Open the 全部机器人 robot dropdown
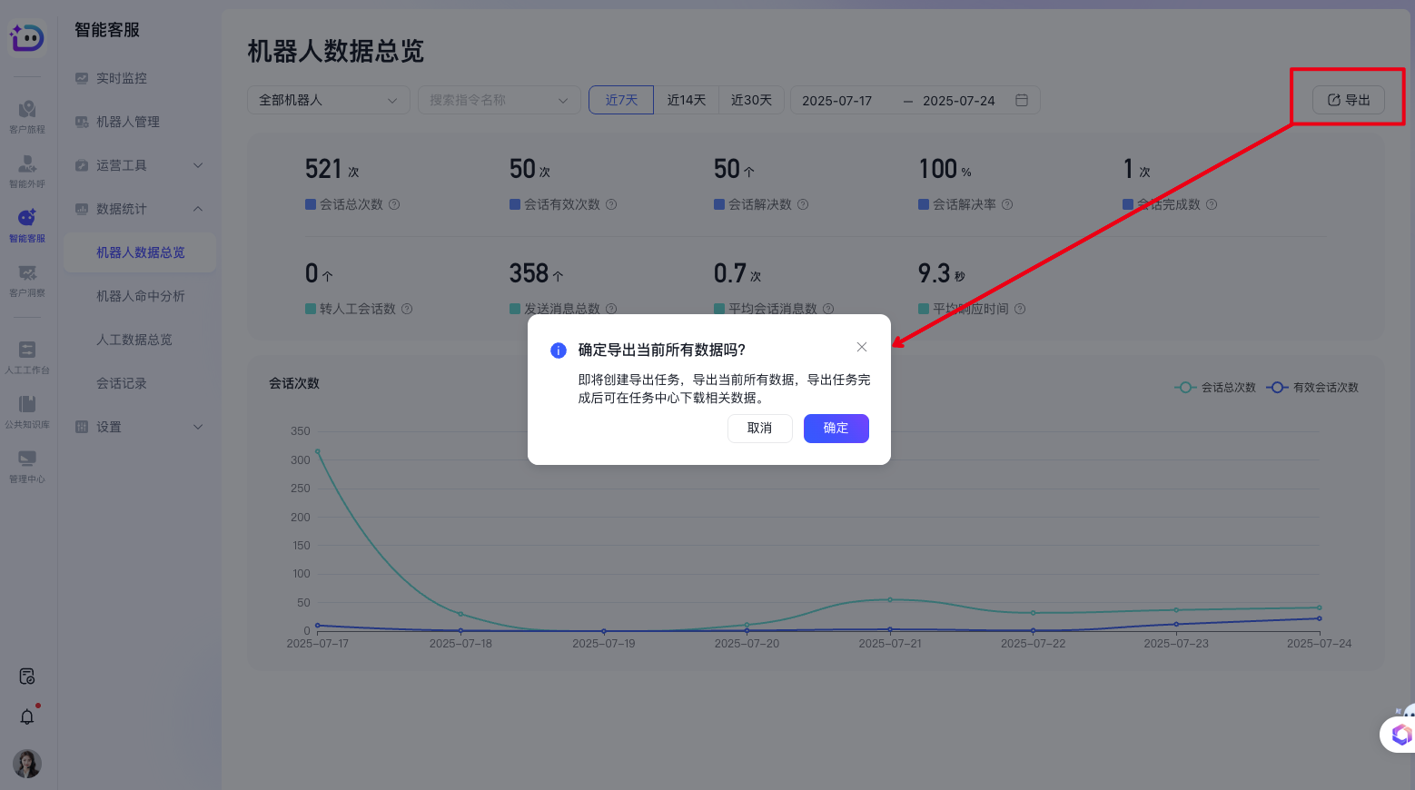 [328, 100]
